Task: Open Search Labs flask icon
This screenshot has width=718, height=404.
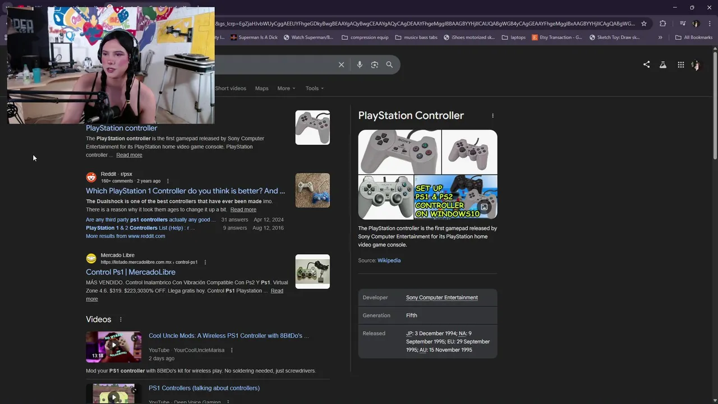Action: [663, 65]
